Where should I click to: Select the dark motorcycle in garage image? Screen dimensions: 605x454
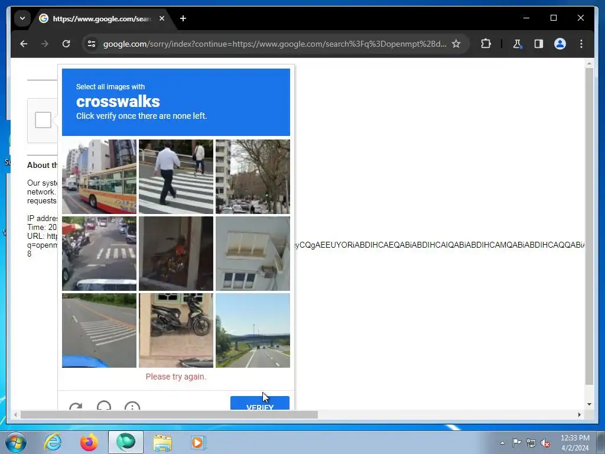(x=176, y=254)
